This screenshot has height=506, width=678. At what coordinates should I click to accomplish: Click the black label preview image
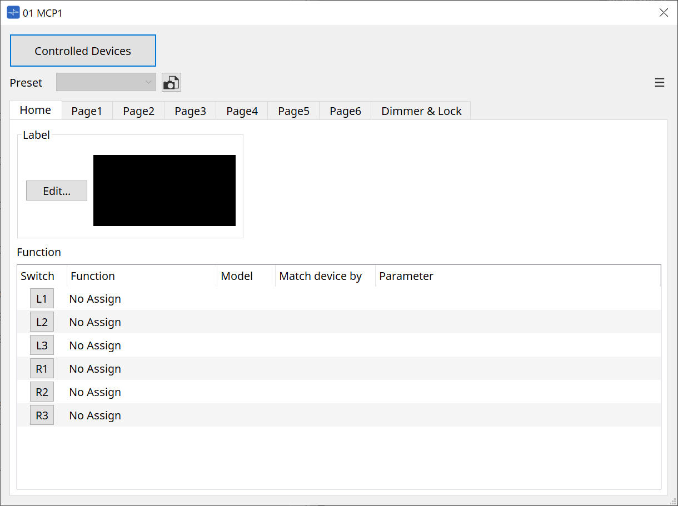(164, 191)
